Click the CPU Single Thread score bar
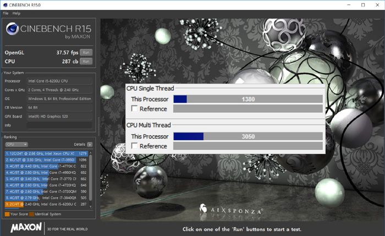This screenshot has width=385, height=236. click(x=248, y=99)
